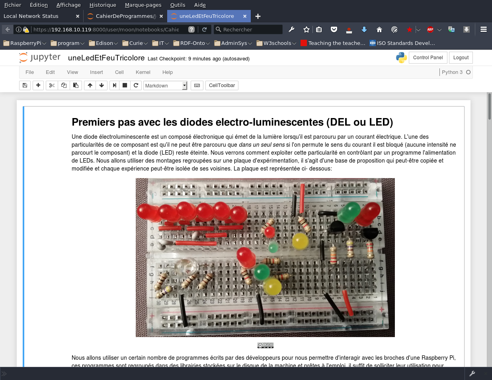
Task: Open the Adblock Plus dropdown chevron
Action: pyautogui.click(x=439, y=29)
